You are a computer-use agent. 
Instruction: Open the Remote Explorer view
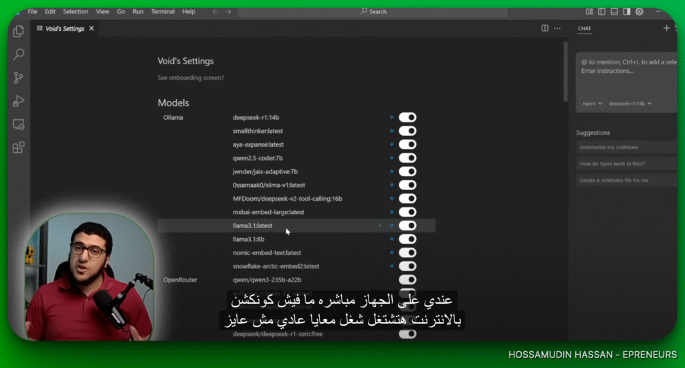[18, 124]
